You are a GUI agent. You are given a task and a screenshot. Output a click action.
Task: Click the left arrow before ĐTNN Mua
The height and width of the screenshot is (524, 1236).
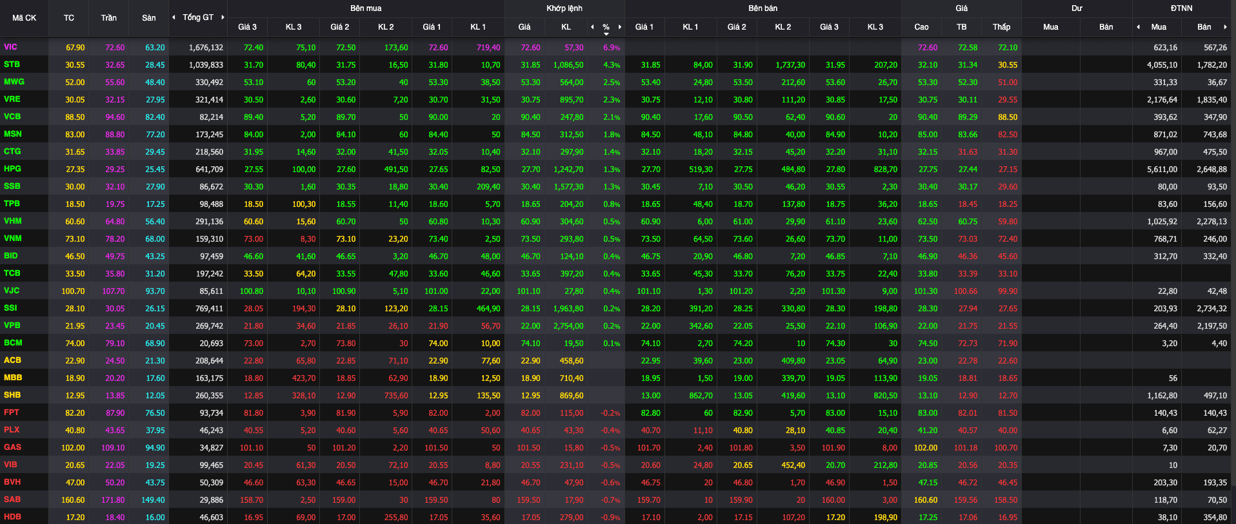[x=1138, y=26]
